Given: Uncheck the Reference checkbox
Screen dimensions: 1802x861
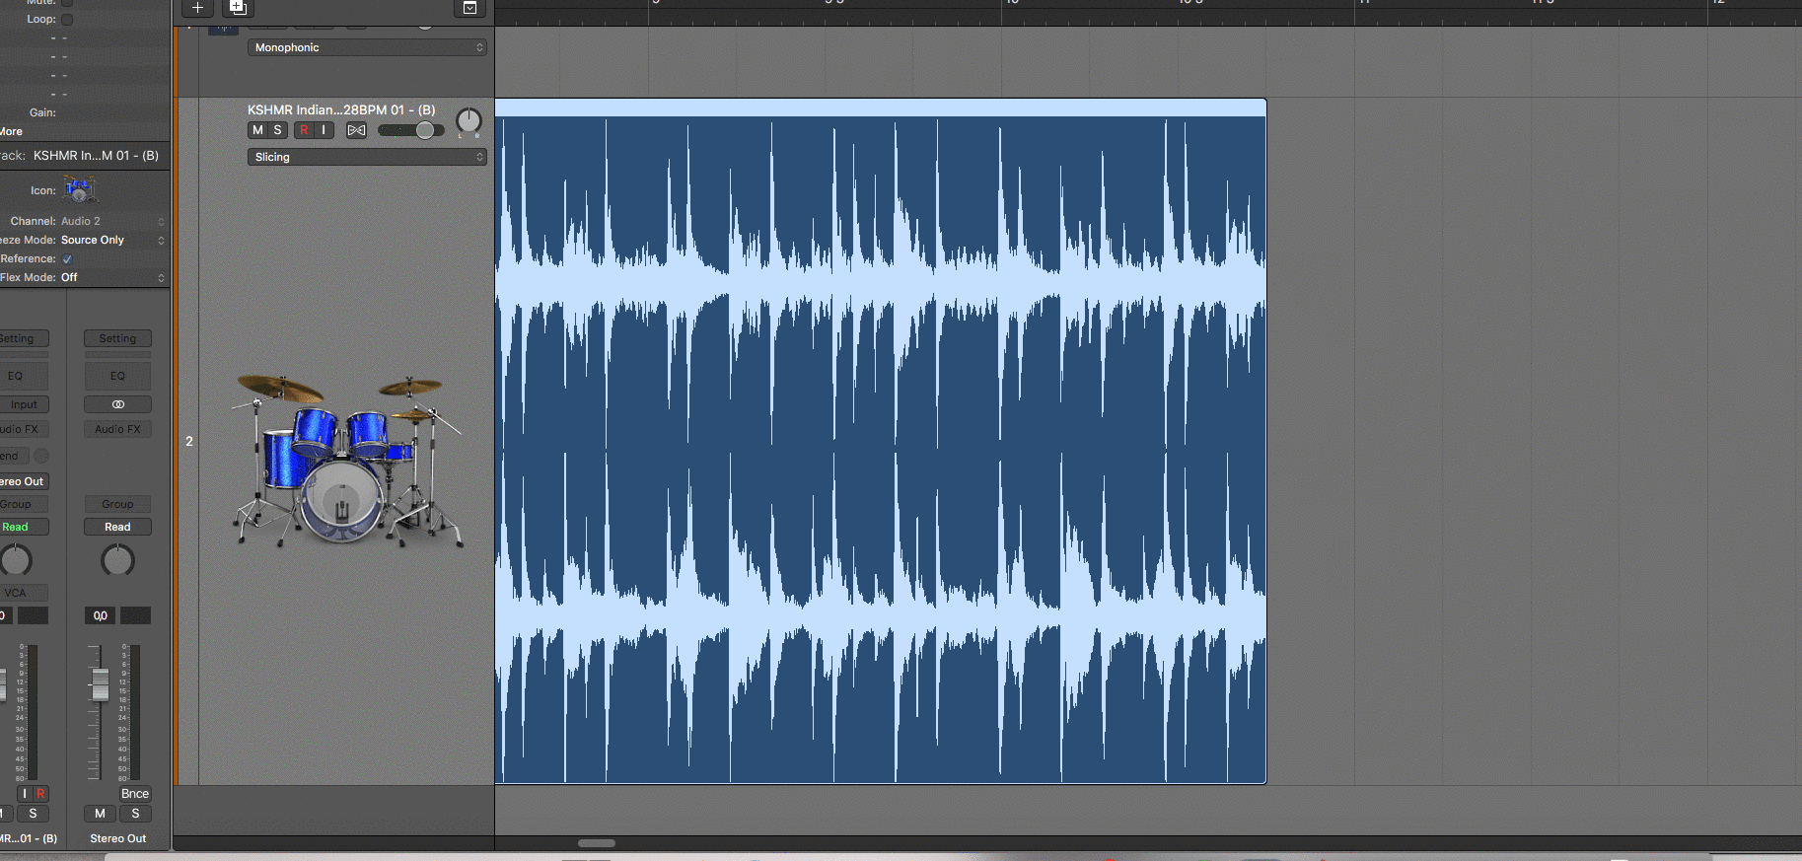Looking at the screenshot, I should pos(67,259).
